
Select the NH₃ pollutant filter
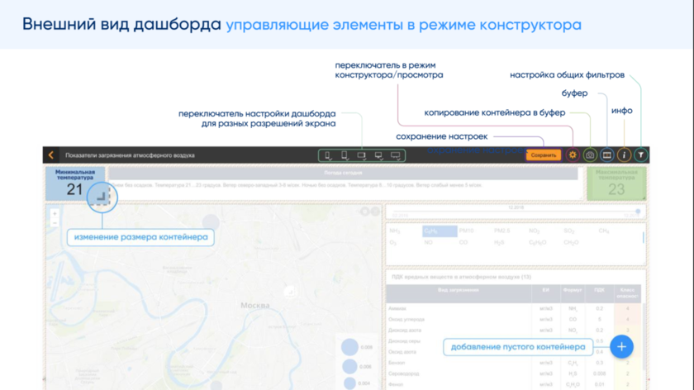(395, 231)
